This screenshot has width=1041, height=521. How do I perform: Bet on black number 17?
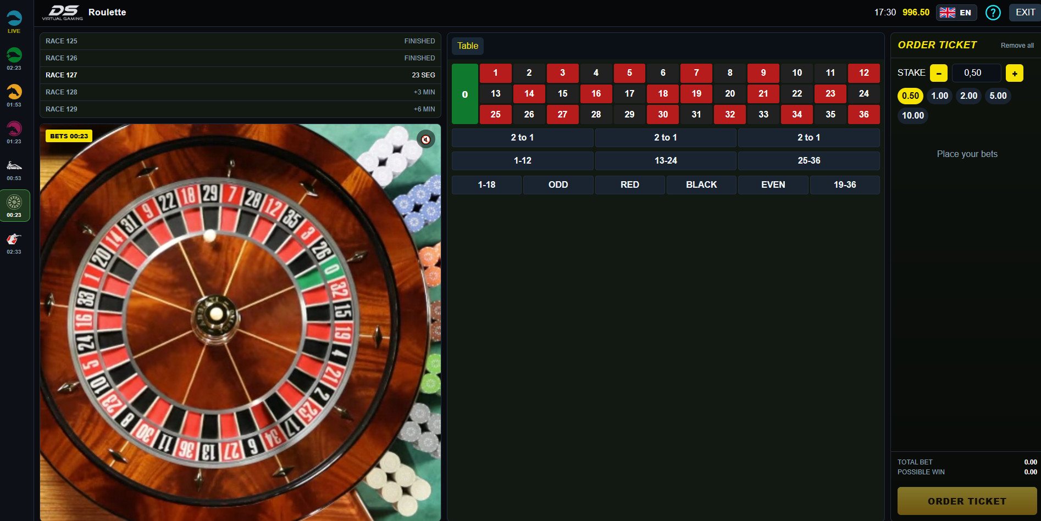629,94
